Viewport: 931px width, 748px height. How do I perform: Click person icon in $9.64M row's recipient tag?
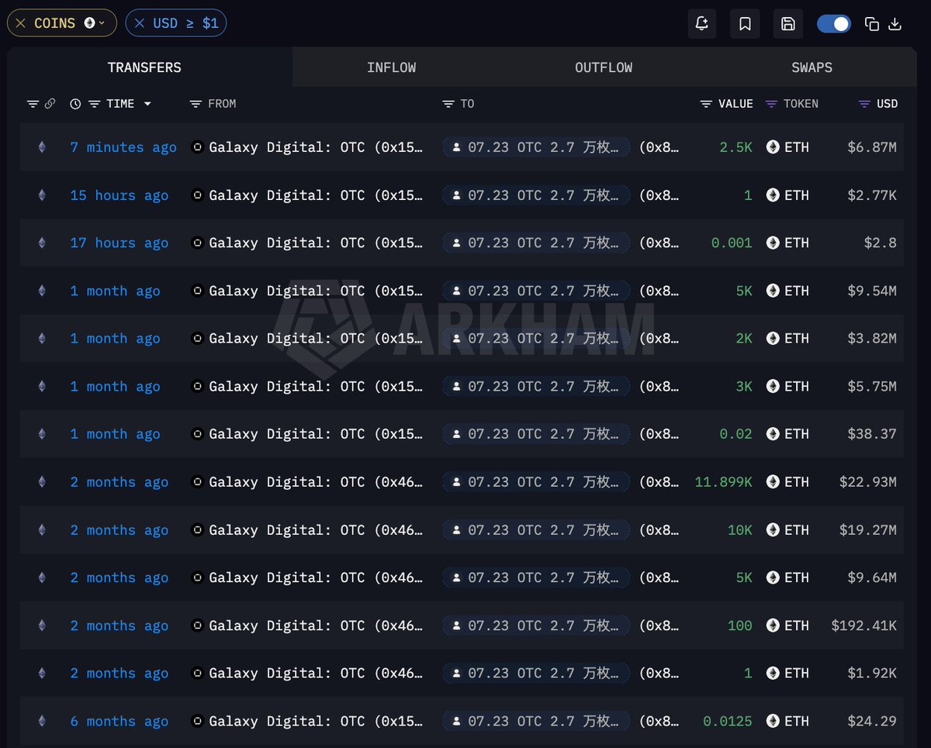[456, 577]
